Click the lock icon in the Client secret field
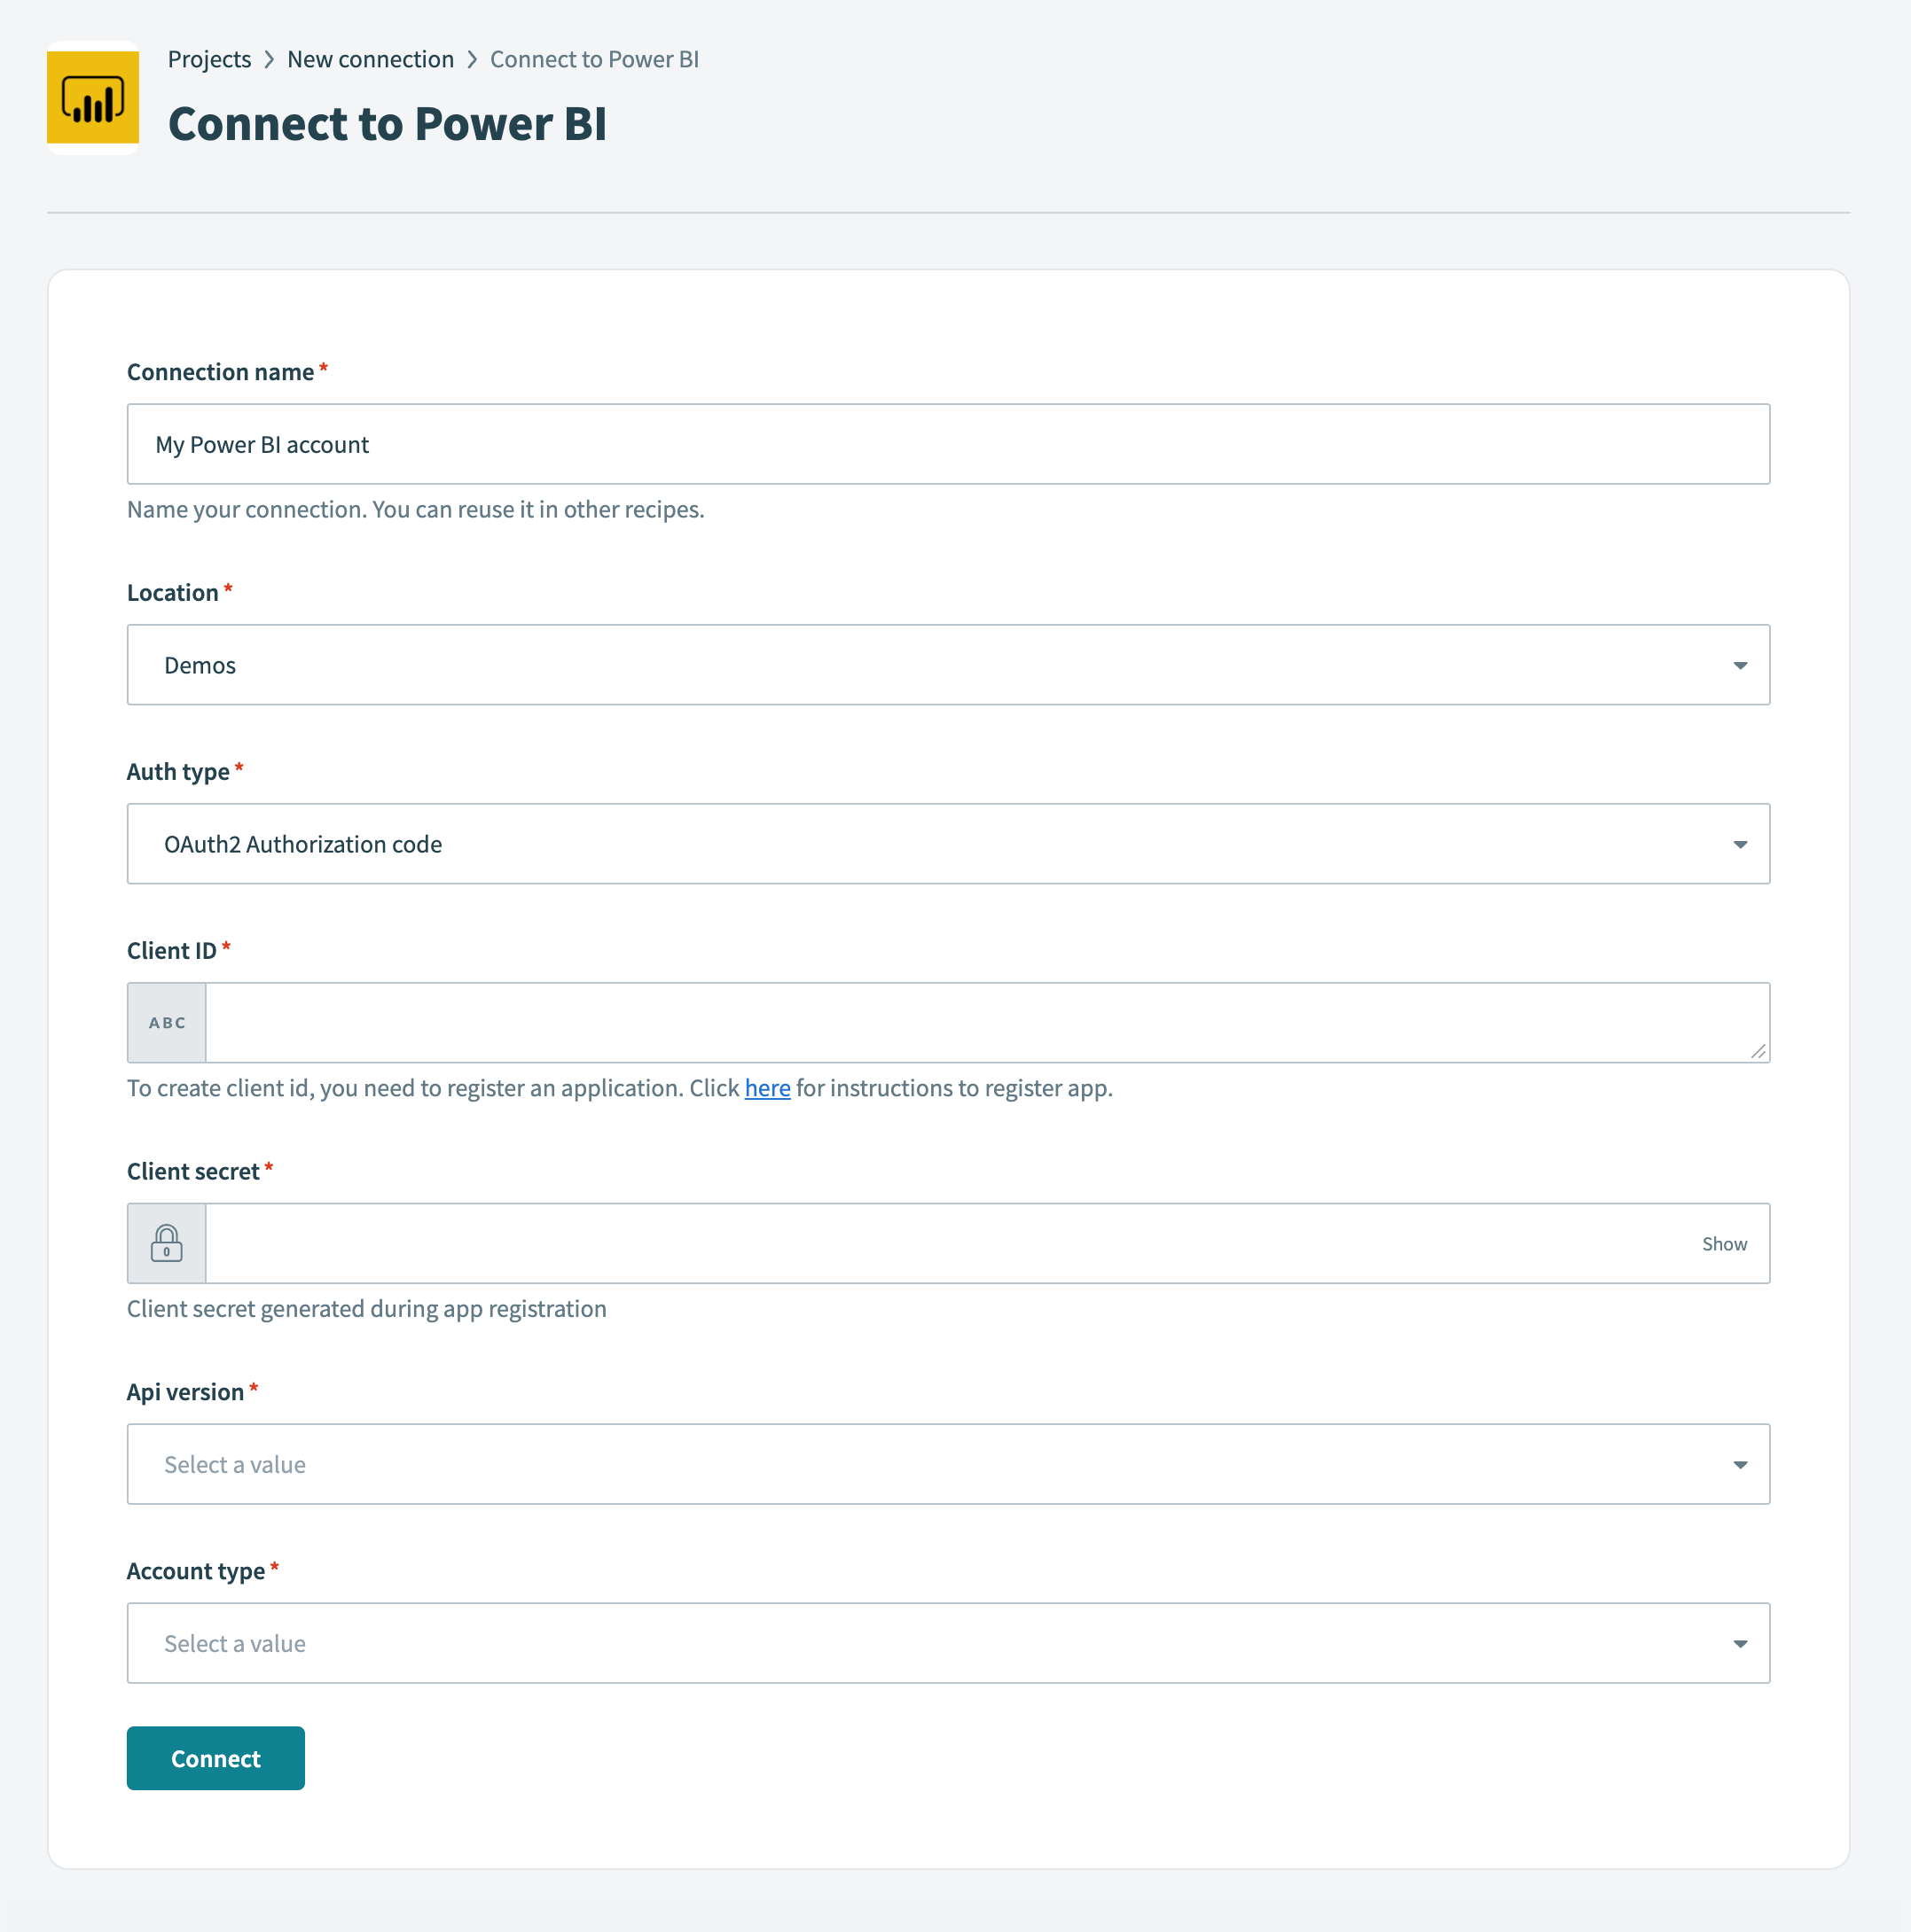Image resolution: width=1911 pixels, height=1932 pixels. pos(166,1243)
